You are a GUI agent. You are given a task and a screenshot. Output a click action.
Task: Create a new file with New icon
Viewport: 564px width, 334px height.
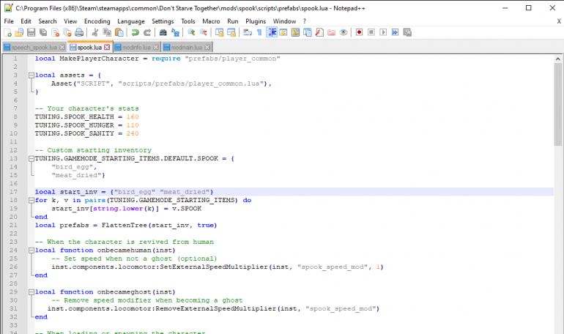point(7,33)
